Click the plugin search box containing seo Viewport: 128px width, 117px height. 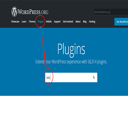point(71,77)
